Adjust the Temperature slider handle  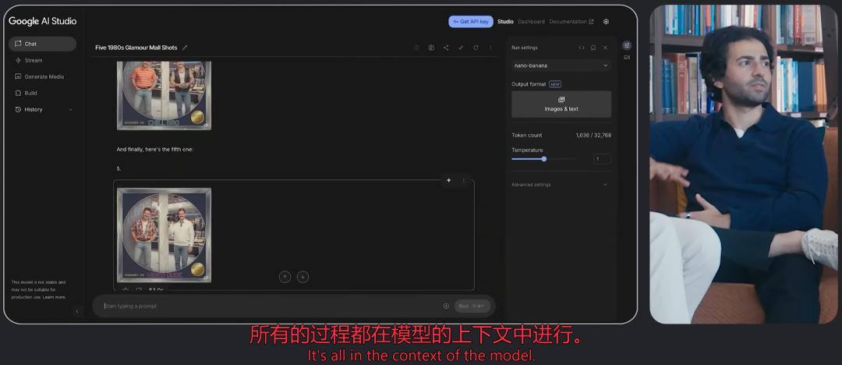click(544, 159)
